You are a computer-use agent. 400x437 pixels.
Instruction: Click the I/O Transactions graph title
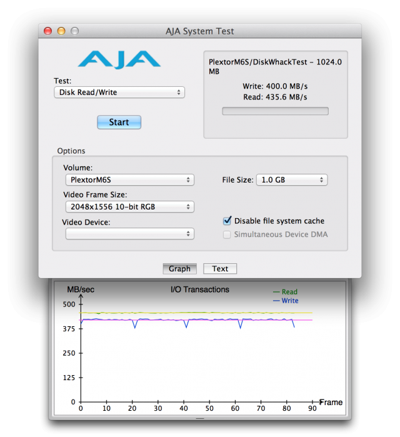point(200,289)
